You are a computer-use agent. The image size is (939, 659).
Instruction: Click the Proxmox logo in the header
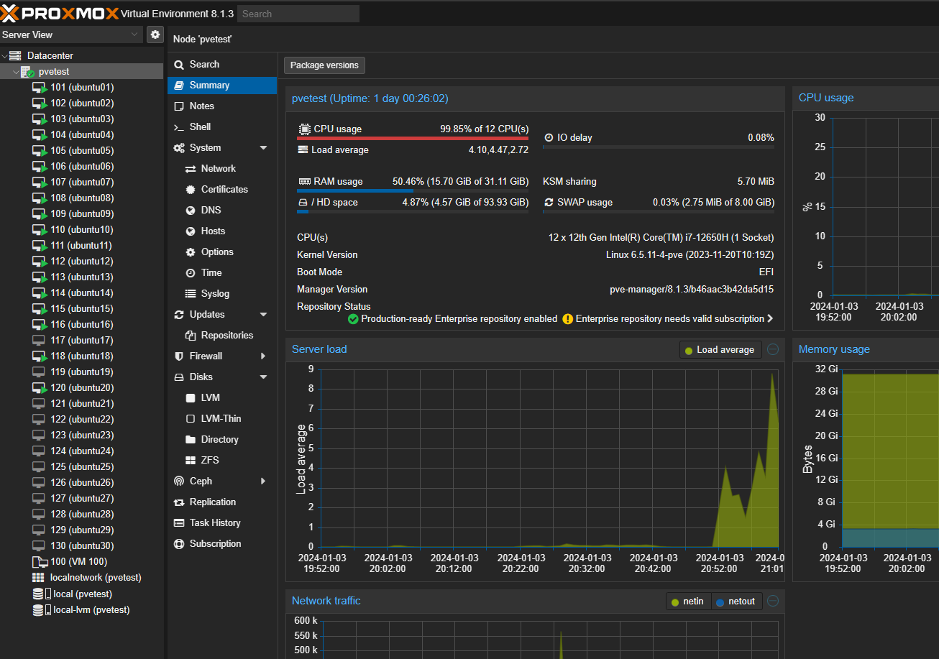tap(60, 13)
